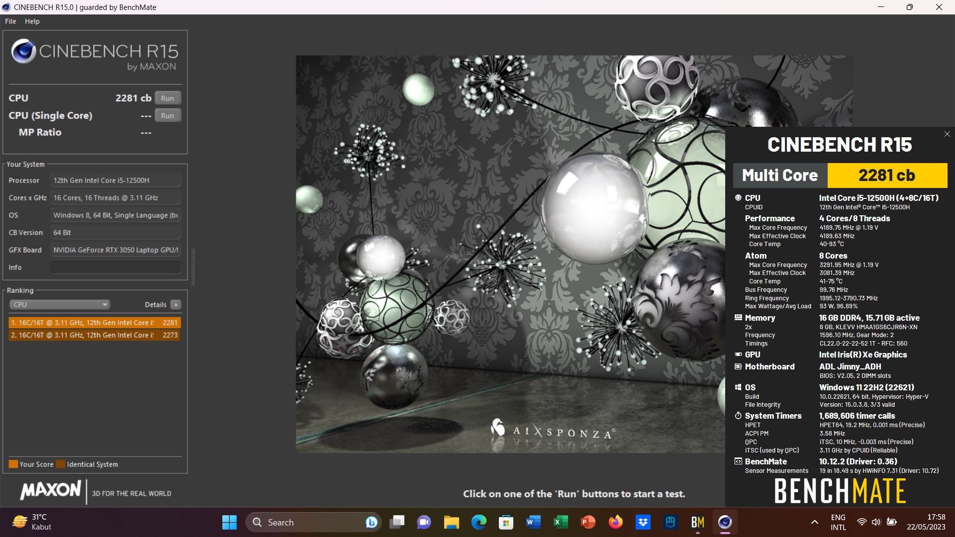Open Bing chat icon in search
Viewport: 955px width, 537px height.
pos(371,522)
